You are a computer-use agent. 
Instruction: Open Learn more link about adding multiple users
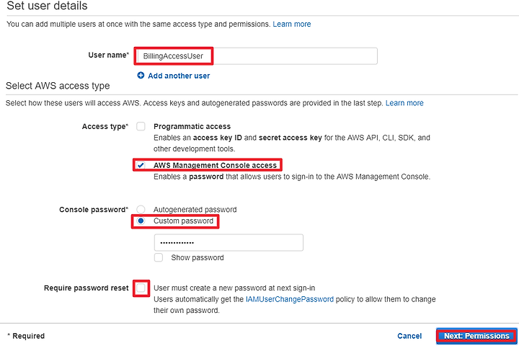(x=292, y=25)
